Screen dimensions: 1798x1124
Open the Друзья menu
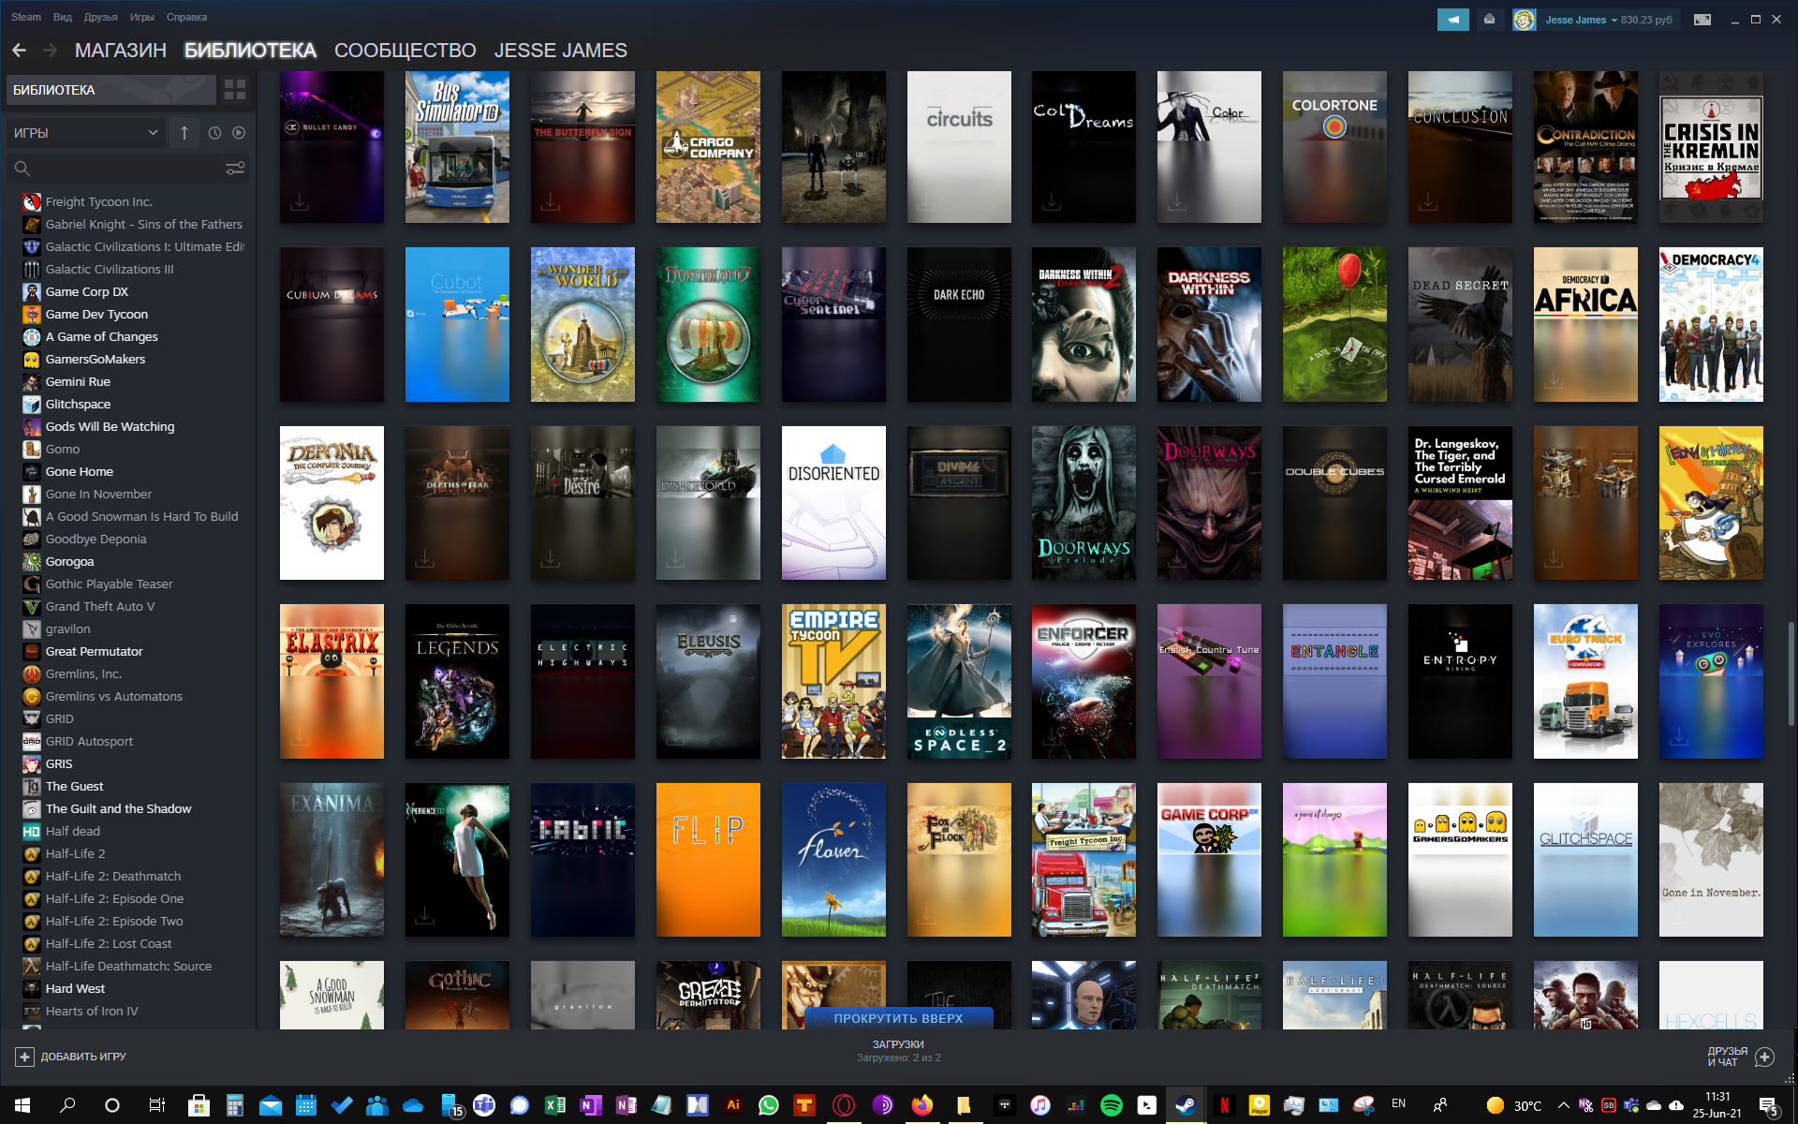tap(101, 17)
